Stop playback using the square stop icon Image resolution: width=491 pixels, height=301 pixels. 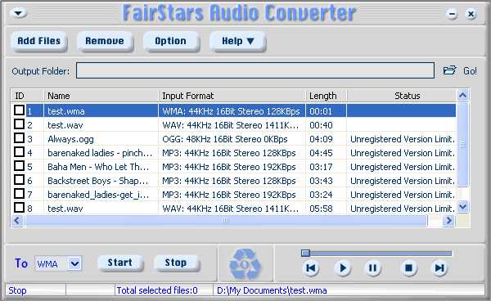click(x=408, y=268)
